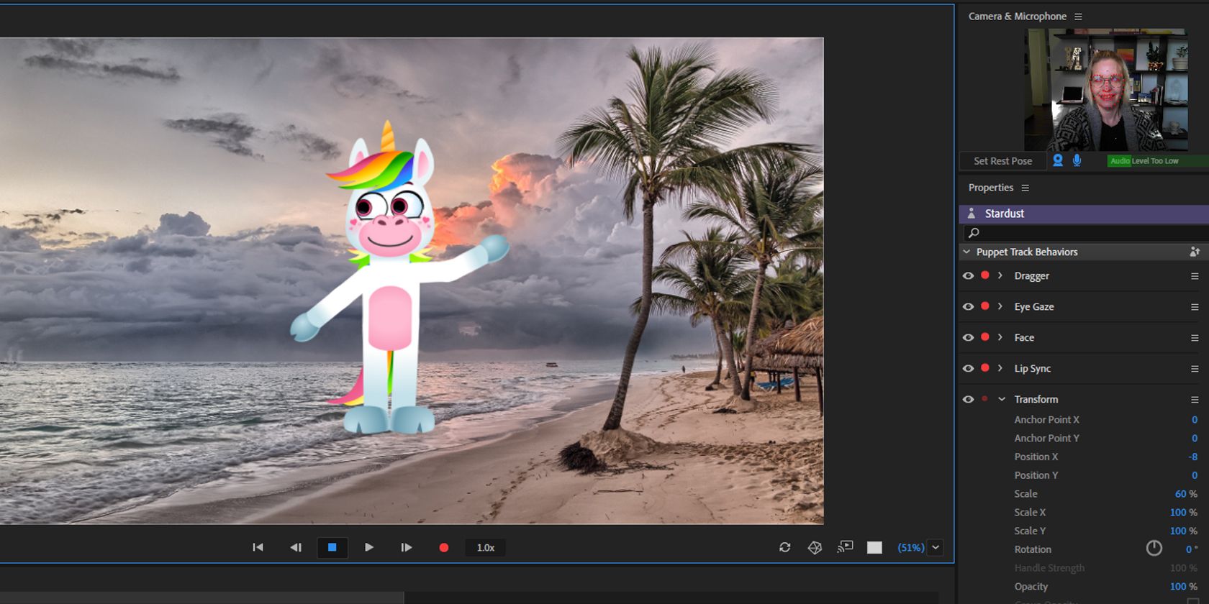The image size is (1209, 604).
Task: Open the Camera & Microphone panel menu
Action: coord(1078,17)
